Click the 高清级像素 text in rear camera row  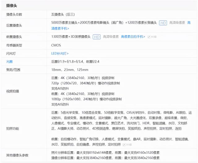[x=177, y=23]
